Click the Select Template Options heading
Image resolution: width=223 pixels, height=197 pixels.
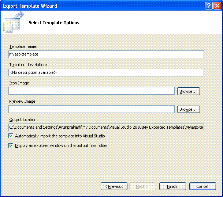pos(54,23)
